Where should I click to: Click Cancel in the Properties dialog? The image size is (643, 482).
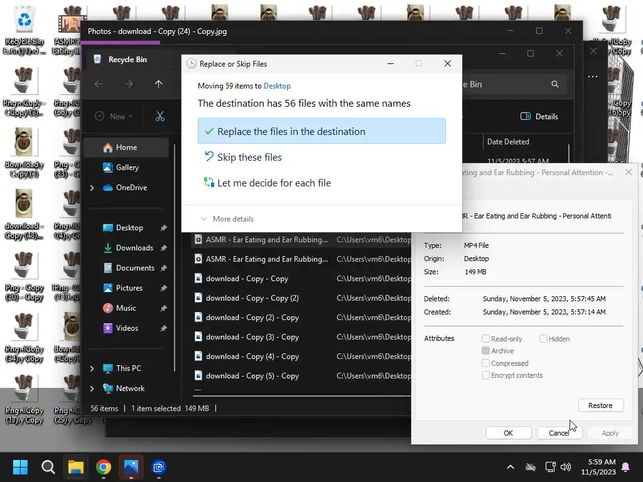[559, 433]
